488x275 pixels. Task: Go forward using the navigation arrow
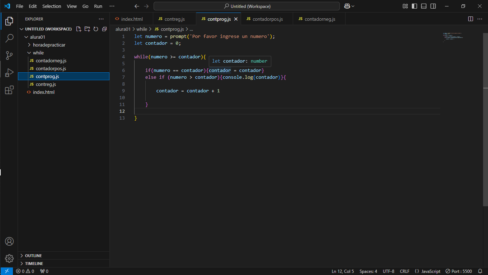pos(146,6)
